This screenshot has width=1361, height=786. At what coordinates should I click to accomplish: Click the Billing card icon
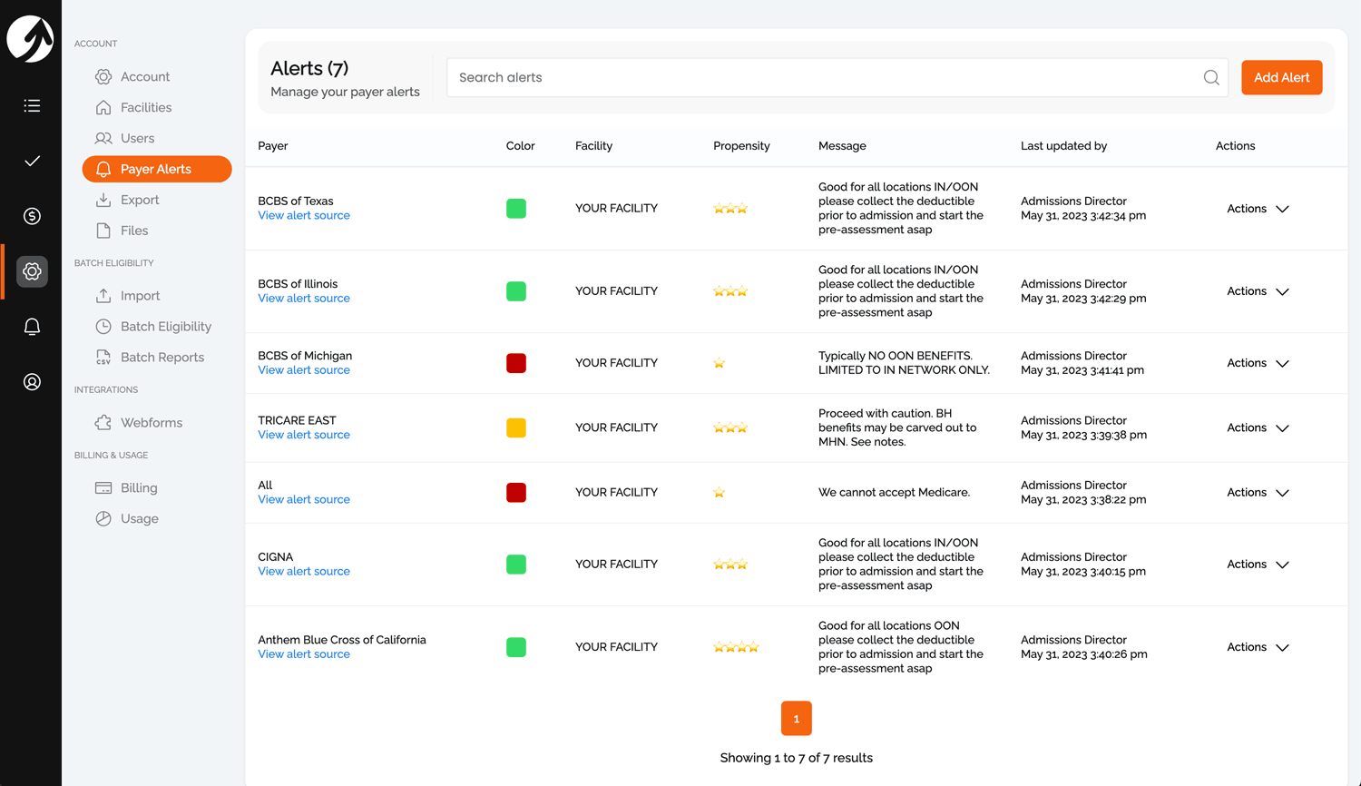click(103, 488)
